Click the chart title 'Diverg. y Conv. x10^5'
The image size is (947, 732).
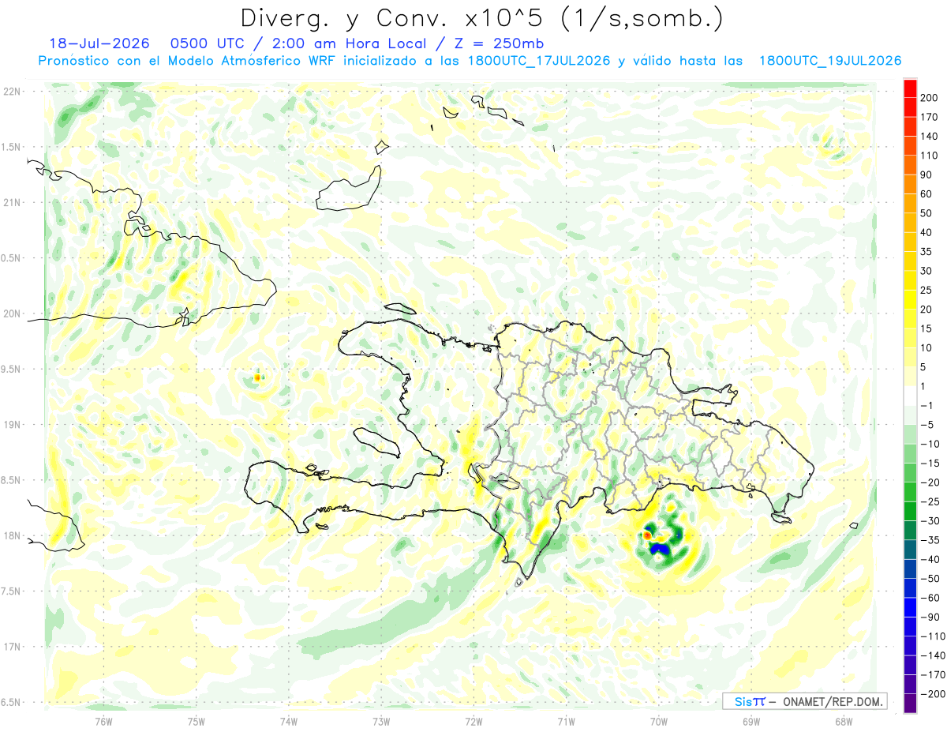pyautogui.click(x=394, y=17)
